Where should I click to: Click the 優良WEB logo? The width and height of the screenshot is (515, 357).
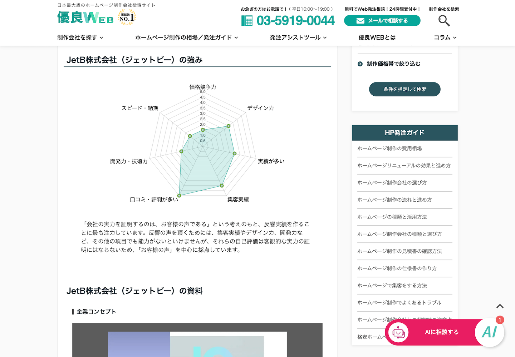point(85,17)
